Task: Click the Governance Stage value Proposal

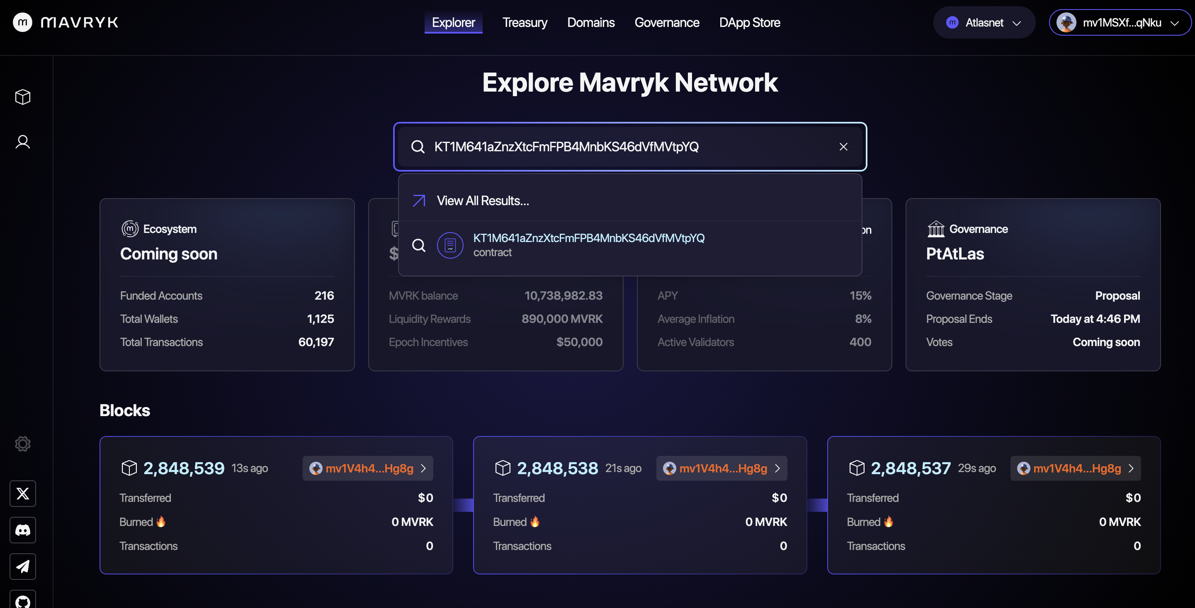Action: [x=1117, y=296]
